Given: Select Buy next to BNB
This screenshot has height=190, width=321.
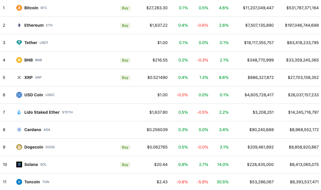Looking at the screenshot, I should [x=125, y=60].
